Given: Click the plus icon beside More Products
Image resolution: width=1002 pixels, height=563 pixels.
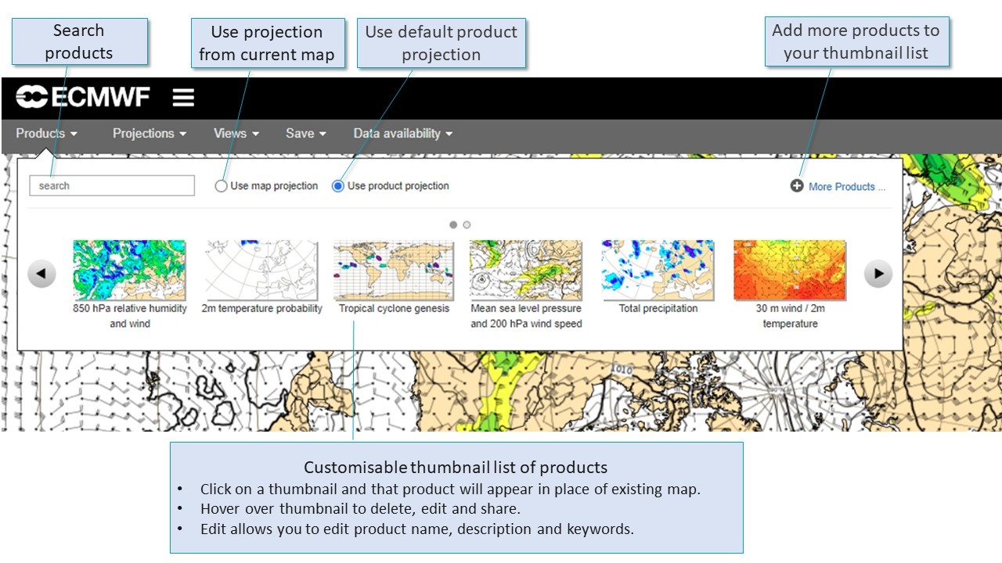Looking at the screenshot, I should tap(796, 186).
